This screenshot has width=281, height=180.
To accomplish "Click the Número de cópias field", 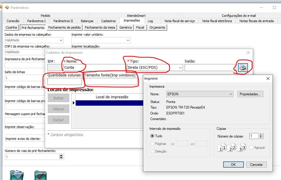I will [x=254, y=136].
